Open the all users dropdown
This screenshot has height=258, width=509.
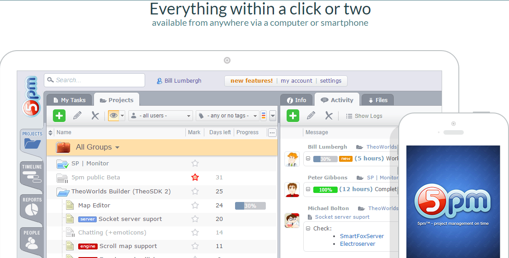click(x=160, y=116)
